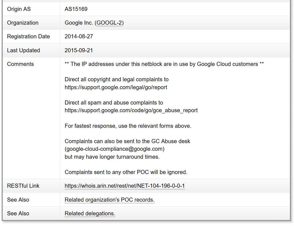This screenshot has width=294, height=226.
Task: Click the gce_abuse_report URL text
Action: (131, 111)
